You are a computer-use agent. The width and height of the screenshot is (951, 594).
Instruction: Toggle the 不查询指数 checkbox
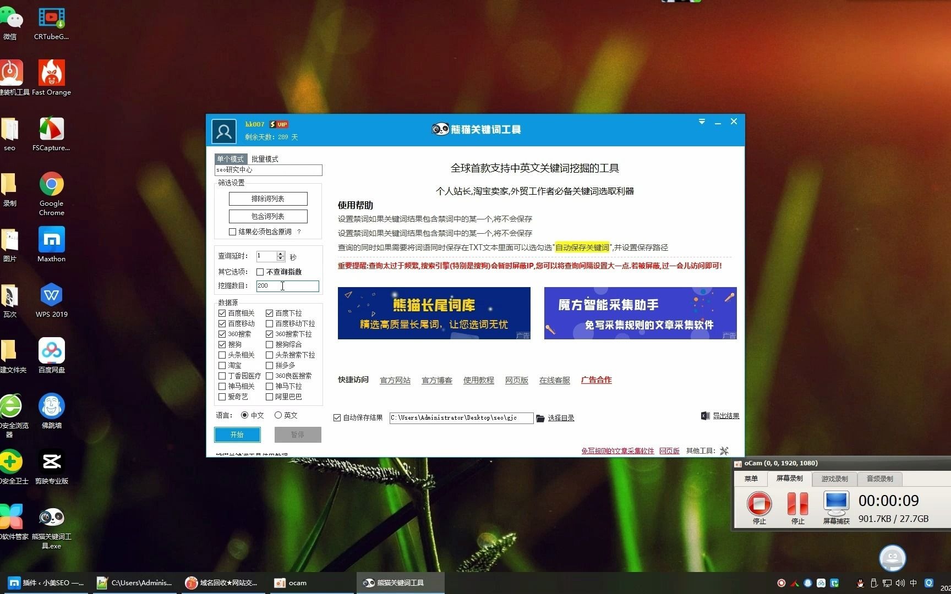[x=260, y=272]
